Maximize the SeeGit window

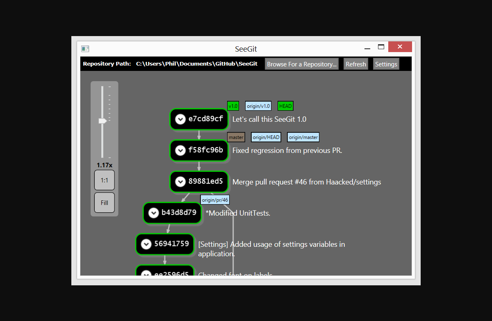point(381,47)
